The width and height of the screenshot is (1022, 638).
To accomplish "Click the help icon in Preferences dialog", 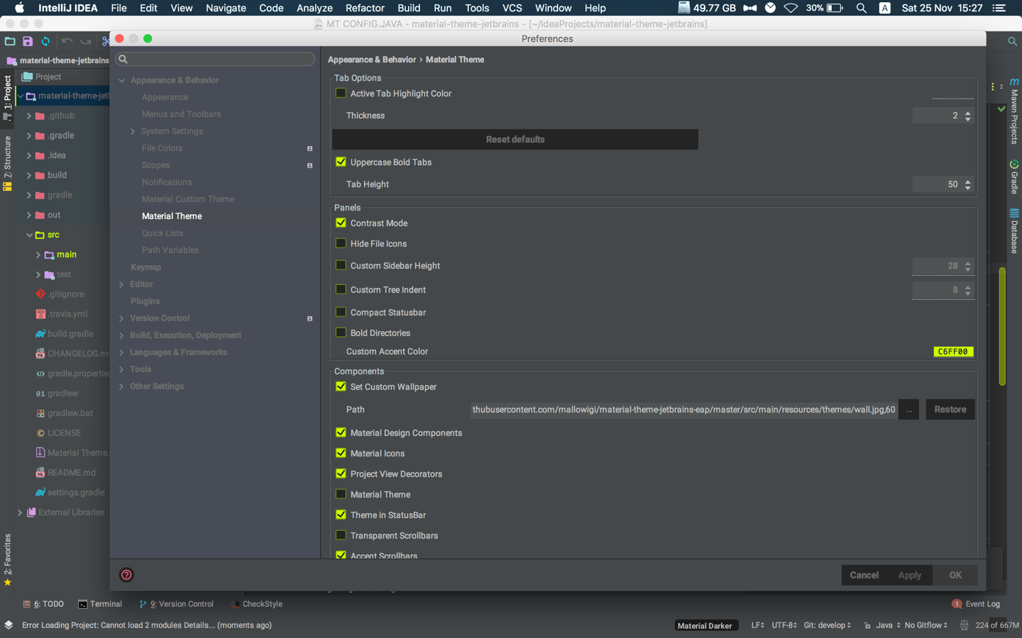I will click(x=126, y=575).
